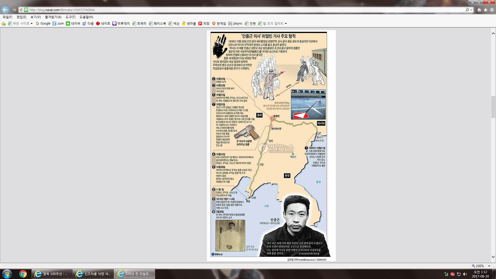
Task: Open the Google favorite link
Action: click(x=43, y=24)
